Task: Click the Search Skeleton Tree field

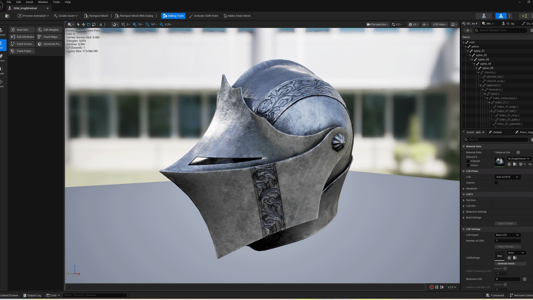Action: 501,30
